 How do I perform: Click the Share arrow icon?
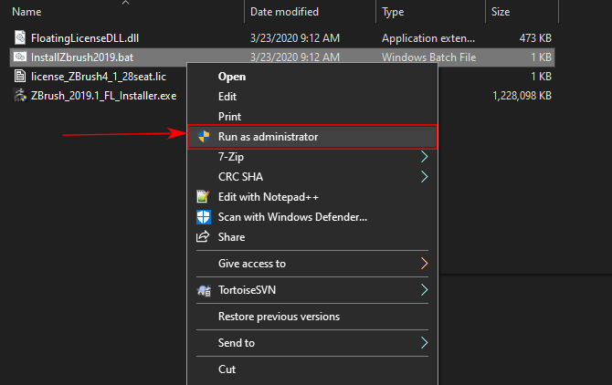click(x=203, y=236)
